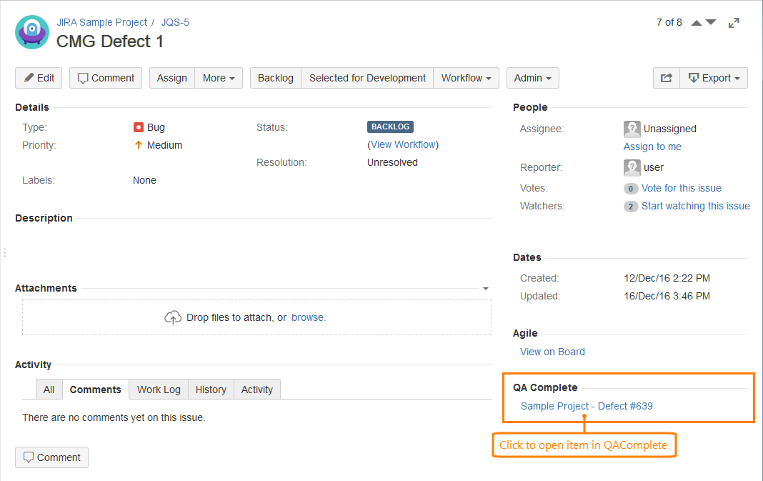Open the Attachments section options arrow
This screenshot has width=763, height=481.
(x=486, y=289)
